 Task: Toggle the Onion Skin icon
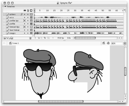tap(39, 38)
